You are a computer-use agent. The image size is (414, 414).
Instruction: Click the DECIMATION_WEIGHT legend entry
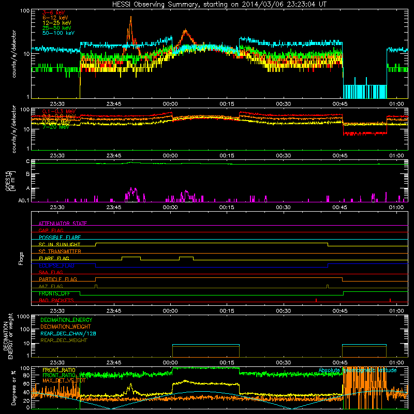click(x=66, y=327)
